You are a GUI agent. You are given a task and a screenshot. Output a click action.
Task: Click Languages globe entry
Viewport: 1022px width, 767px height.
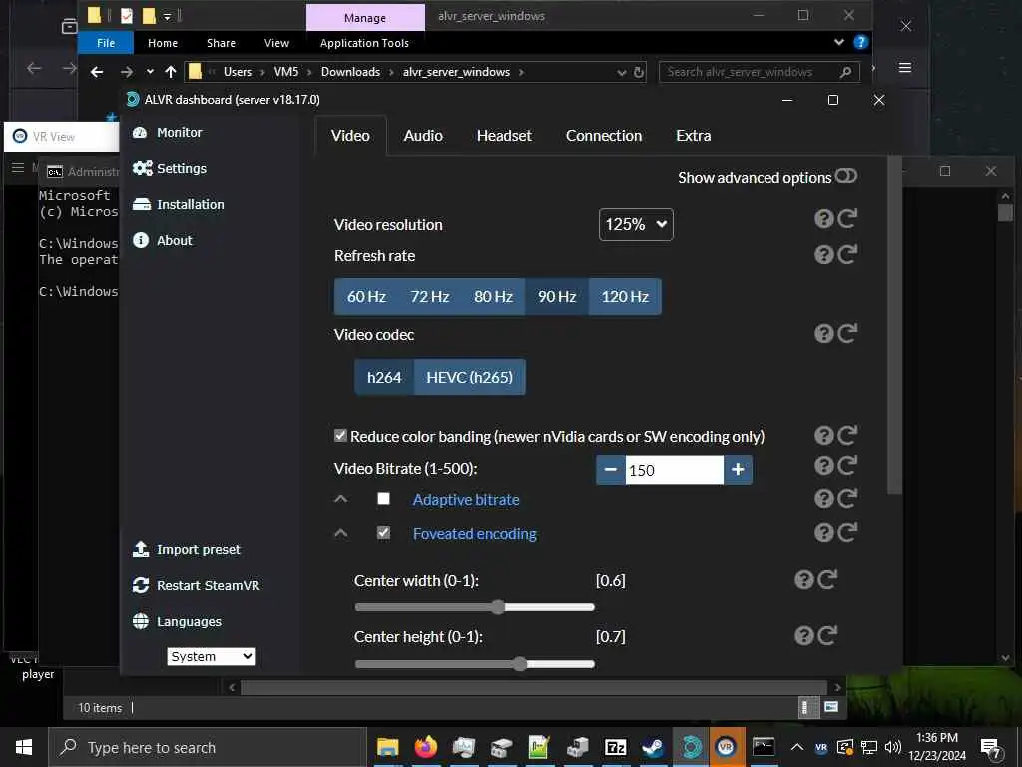point(177,621)
